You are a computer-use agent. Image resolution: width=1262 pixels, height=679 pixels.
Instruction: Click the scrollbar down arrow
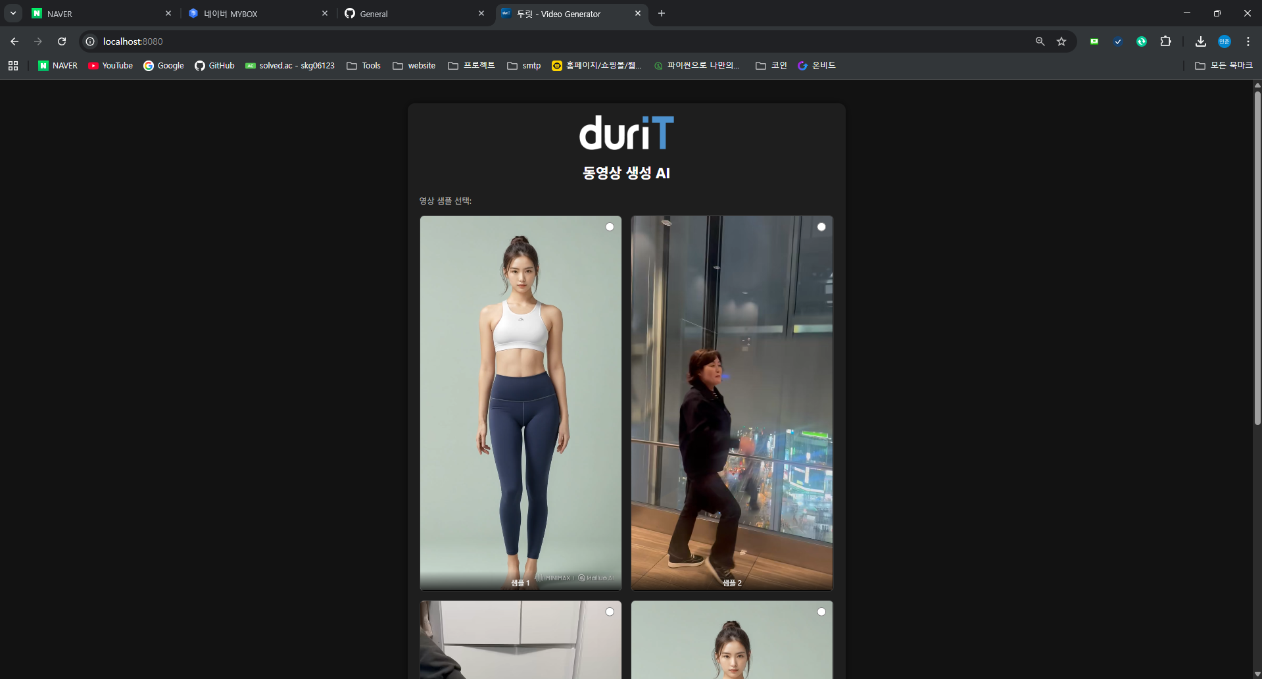[1257, 674]
